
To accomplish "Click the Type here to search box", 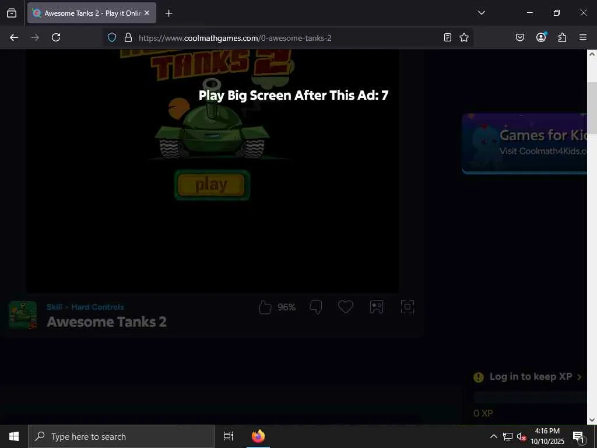I will tap(121, 436).
